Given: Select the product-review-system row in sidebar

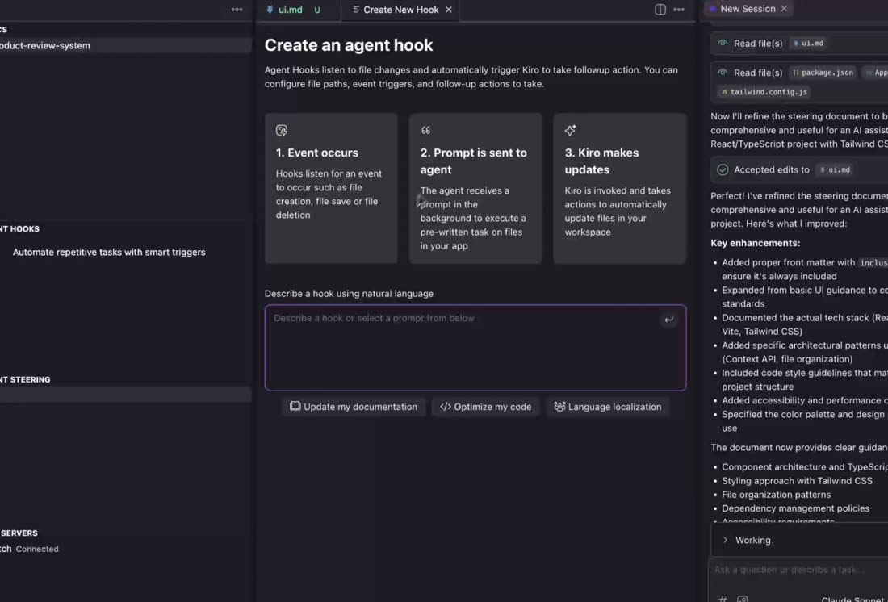Looking at the screenshot, I should [x=126, y=45].
